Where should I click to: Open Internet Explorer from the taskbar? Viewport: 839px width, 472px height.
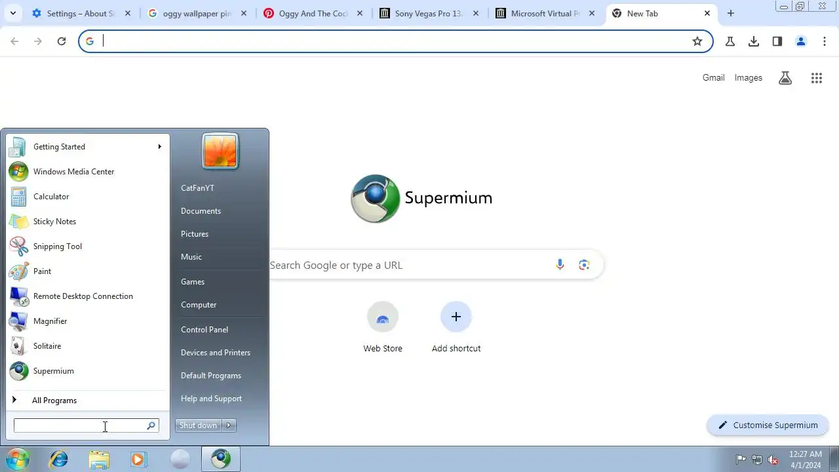[59, 460]
